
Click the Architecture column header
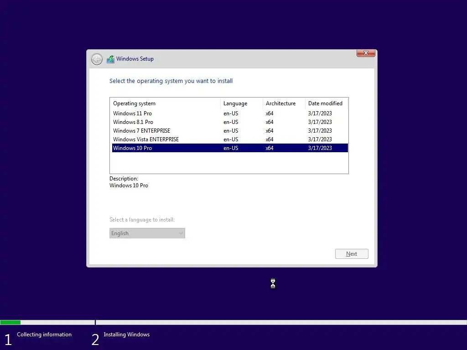(284, 103)
